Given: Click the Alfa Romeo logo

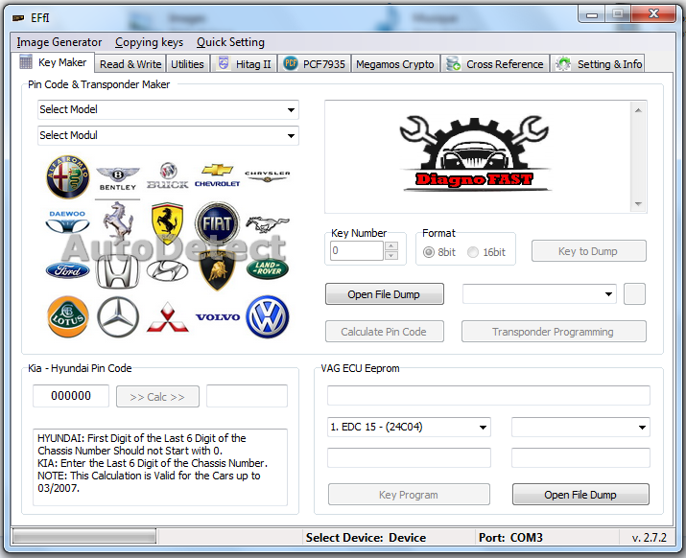Looking at the screenshot, I should pos(68,176).
